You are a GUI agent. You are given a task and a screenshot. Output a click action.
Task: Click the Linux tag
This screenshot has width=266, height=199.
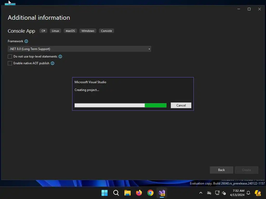click(x=56, y=31)
